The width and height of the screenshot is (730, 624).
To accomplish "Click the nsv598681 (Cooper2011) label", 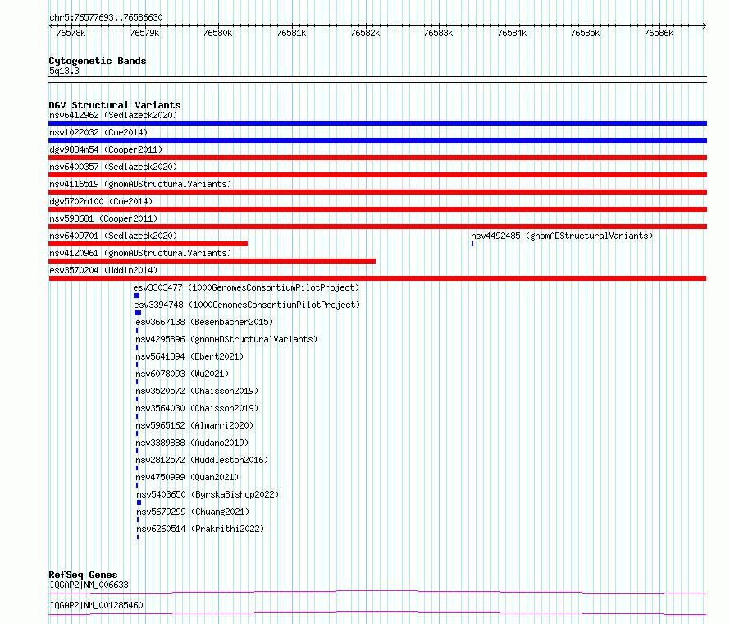I will (103, 218).
